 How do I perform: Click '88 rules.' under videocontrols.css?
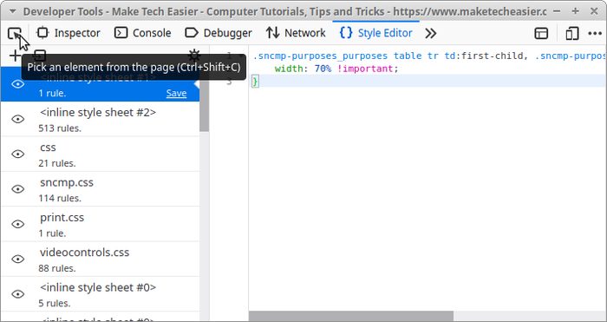pos(57,268)
